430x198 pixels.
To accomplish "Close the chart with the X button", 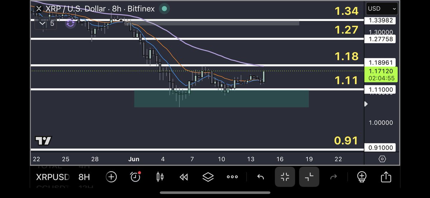I will click(x=39, y=9).
